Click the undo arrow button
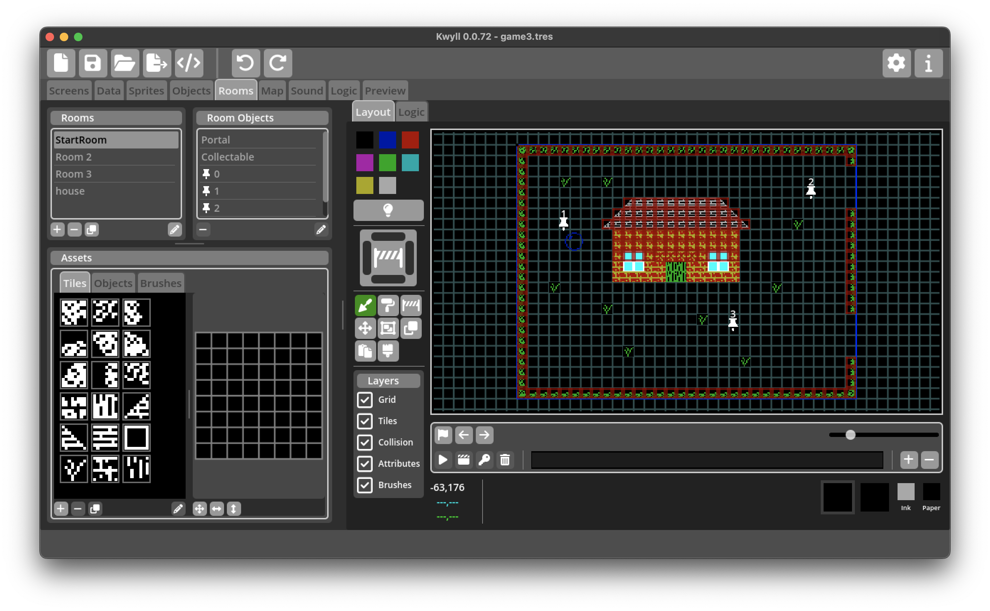The height and width of the screenshot is (611, 990). [x=245, y=63]
